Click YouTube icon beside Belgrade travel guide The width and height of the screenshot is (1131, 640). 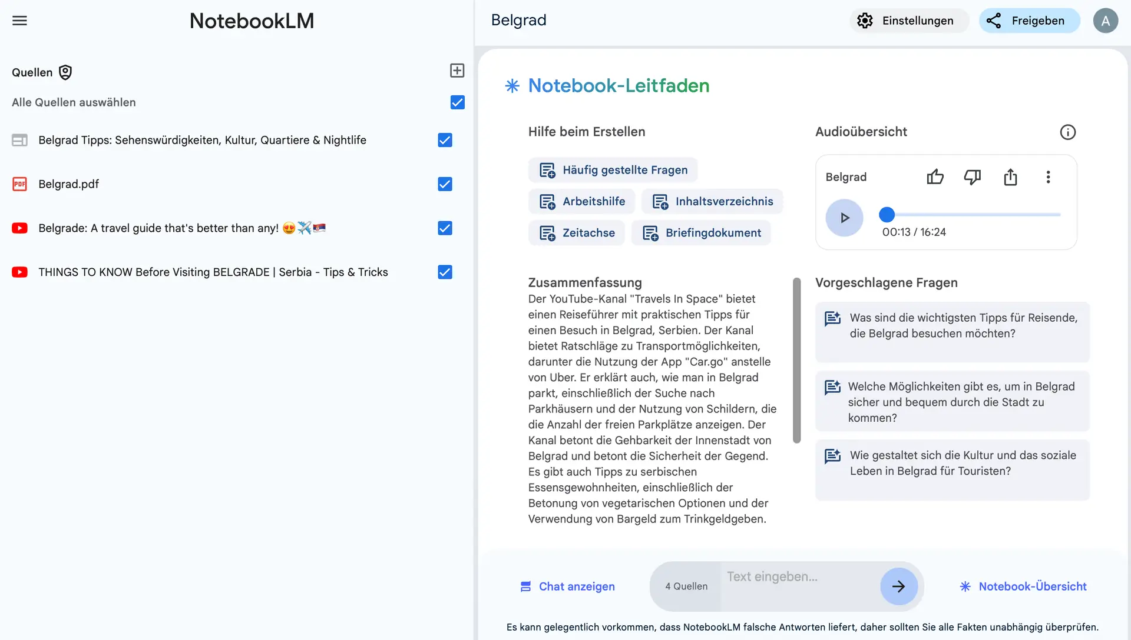click(19, 228)
